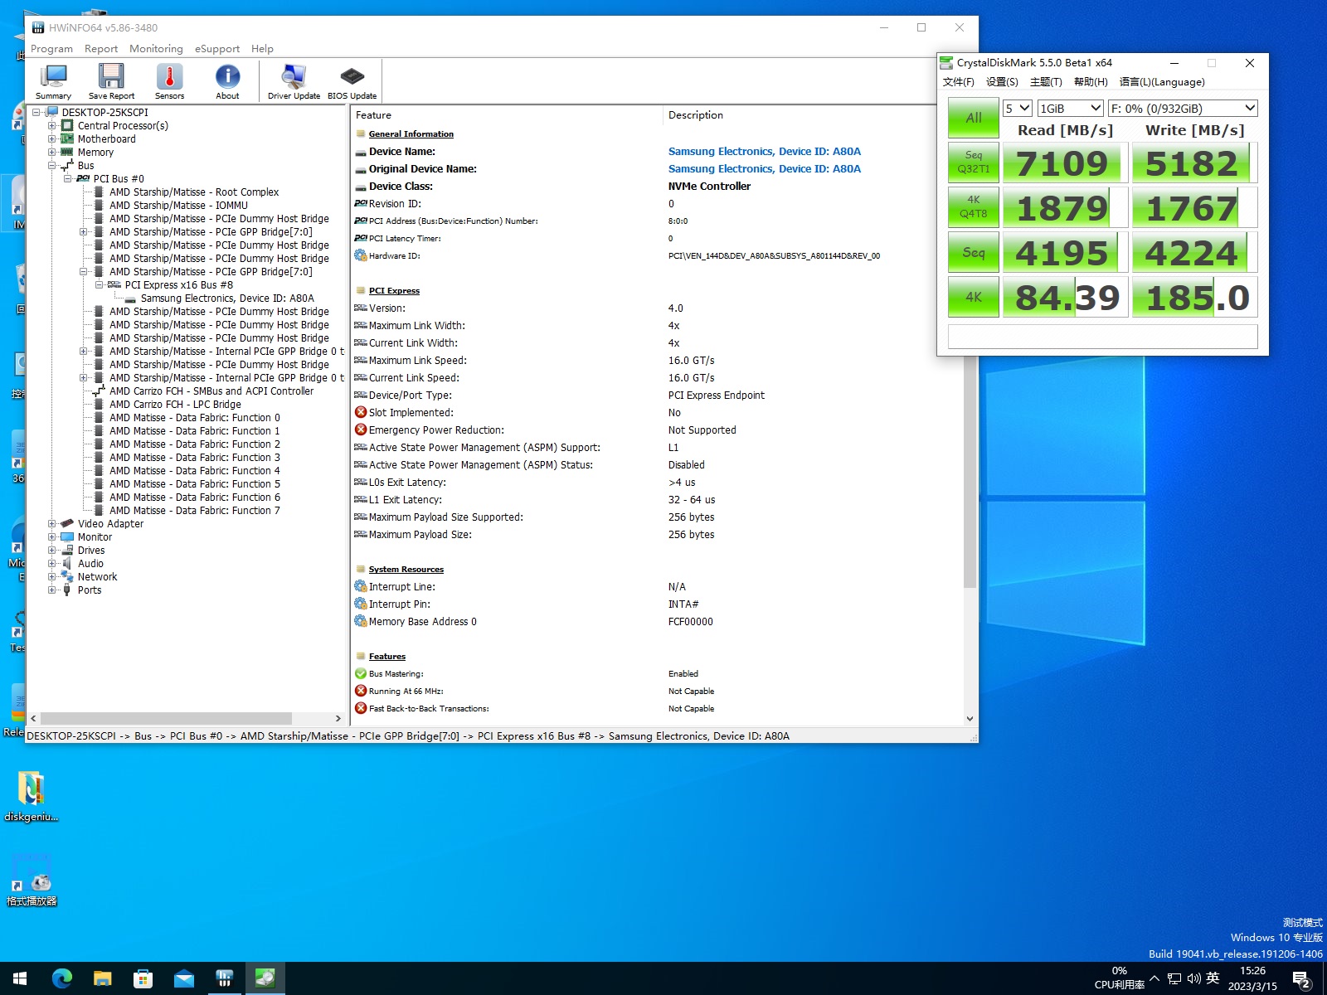1327x995 pixels.
Task: Open the notification center icon
Action: pos(1301,979)
